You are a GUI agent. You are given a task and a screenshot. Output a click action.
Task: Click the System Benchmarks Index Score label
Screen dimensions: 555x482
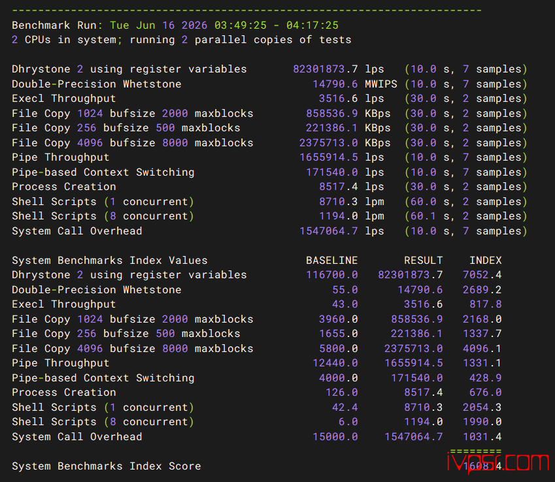[x=106, y=466]
